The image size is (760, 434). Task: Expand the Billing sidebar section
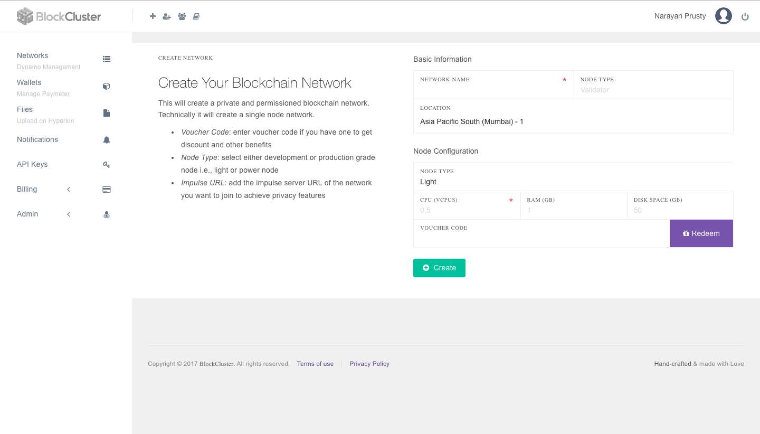(68, 189)
